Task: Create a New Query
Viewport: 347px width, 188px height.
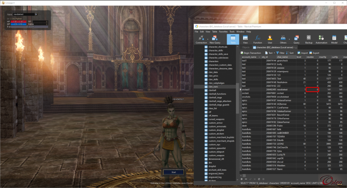Action: [215, 39]
